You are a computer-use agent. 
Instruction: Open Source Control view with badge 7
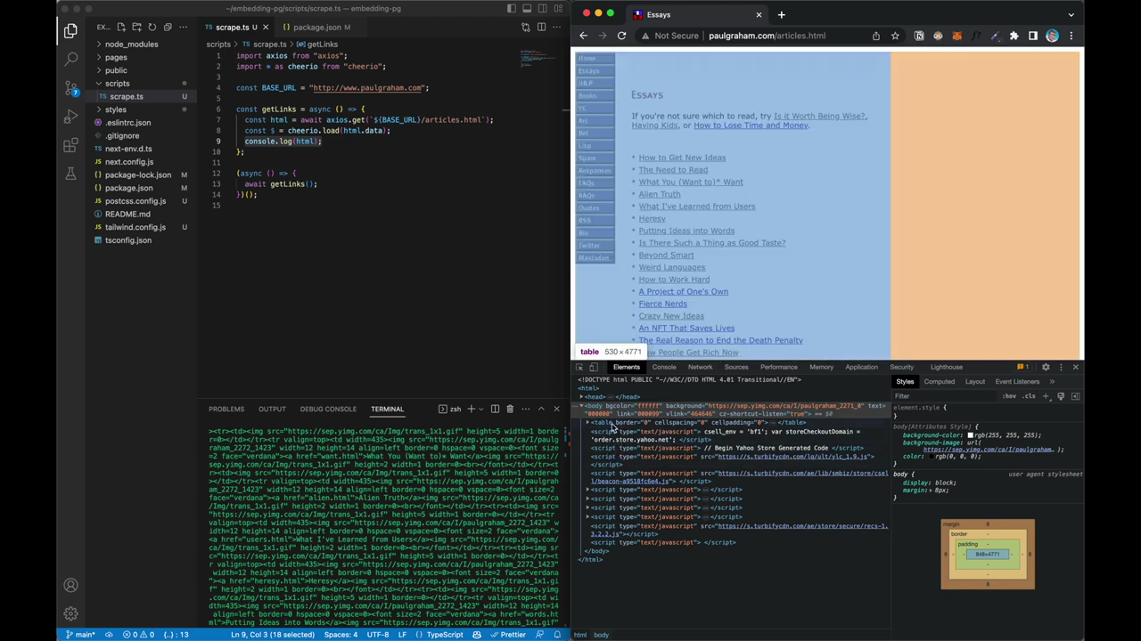pos(70,87)
